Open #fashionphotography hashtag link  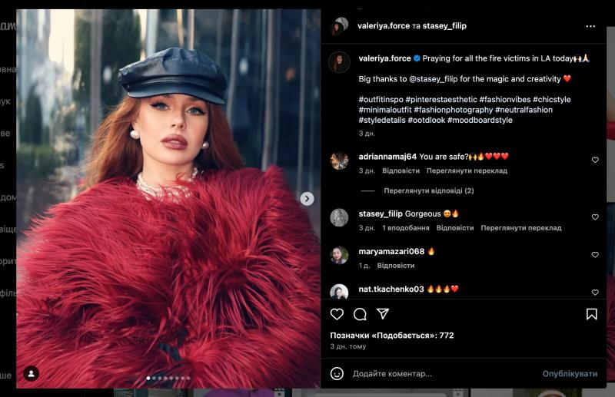tap(453, 110)
